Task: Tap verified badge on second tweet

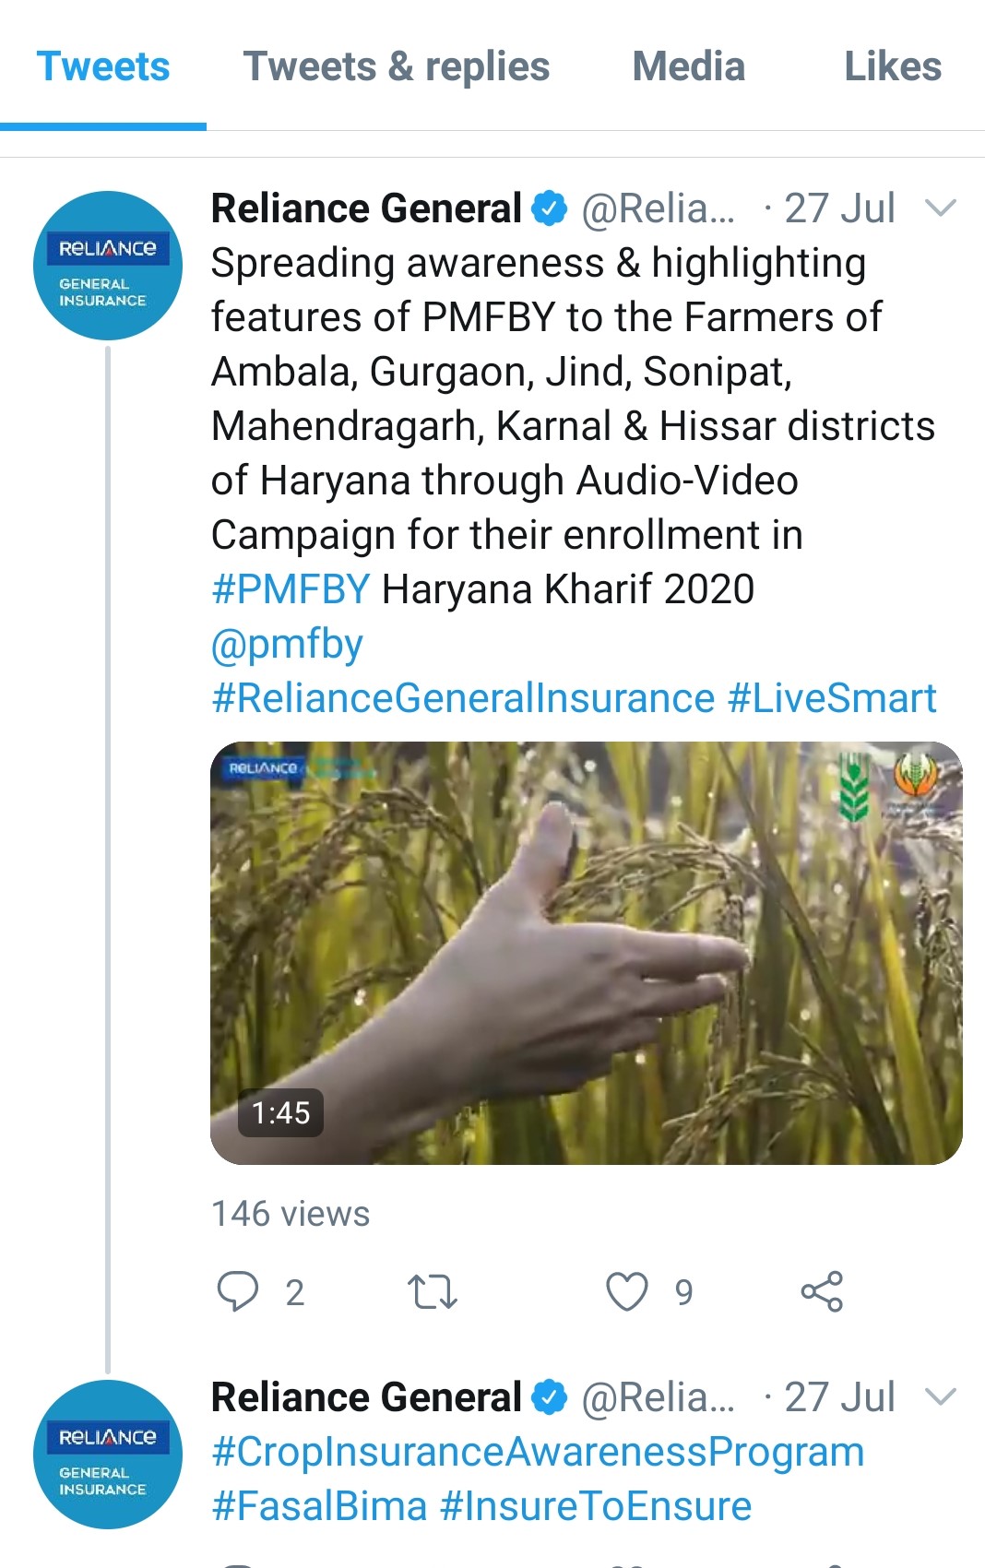Action: coord(550,1397)
